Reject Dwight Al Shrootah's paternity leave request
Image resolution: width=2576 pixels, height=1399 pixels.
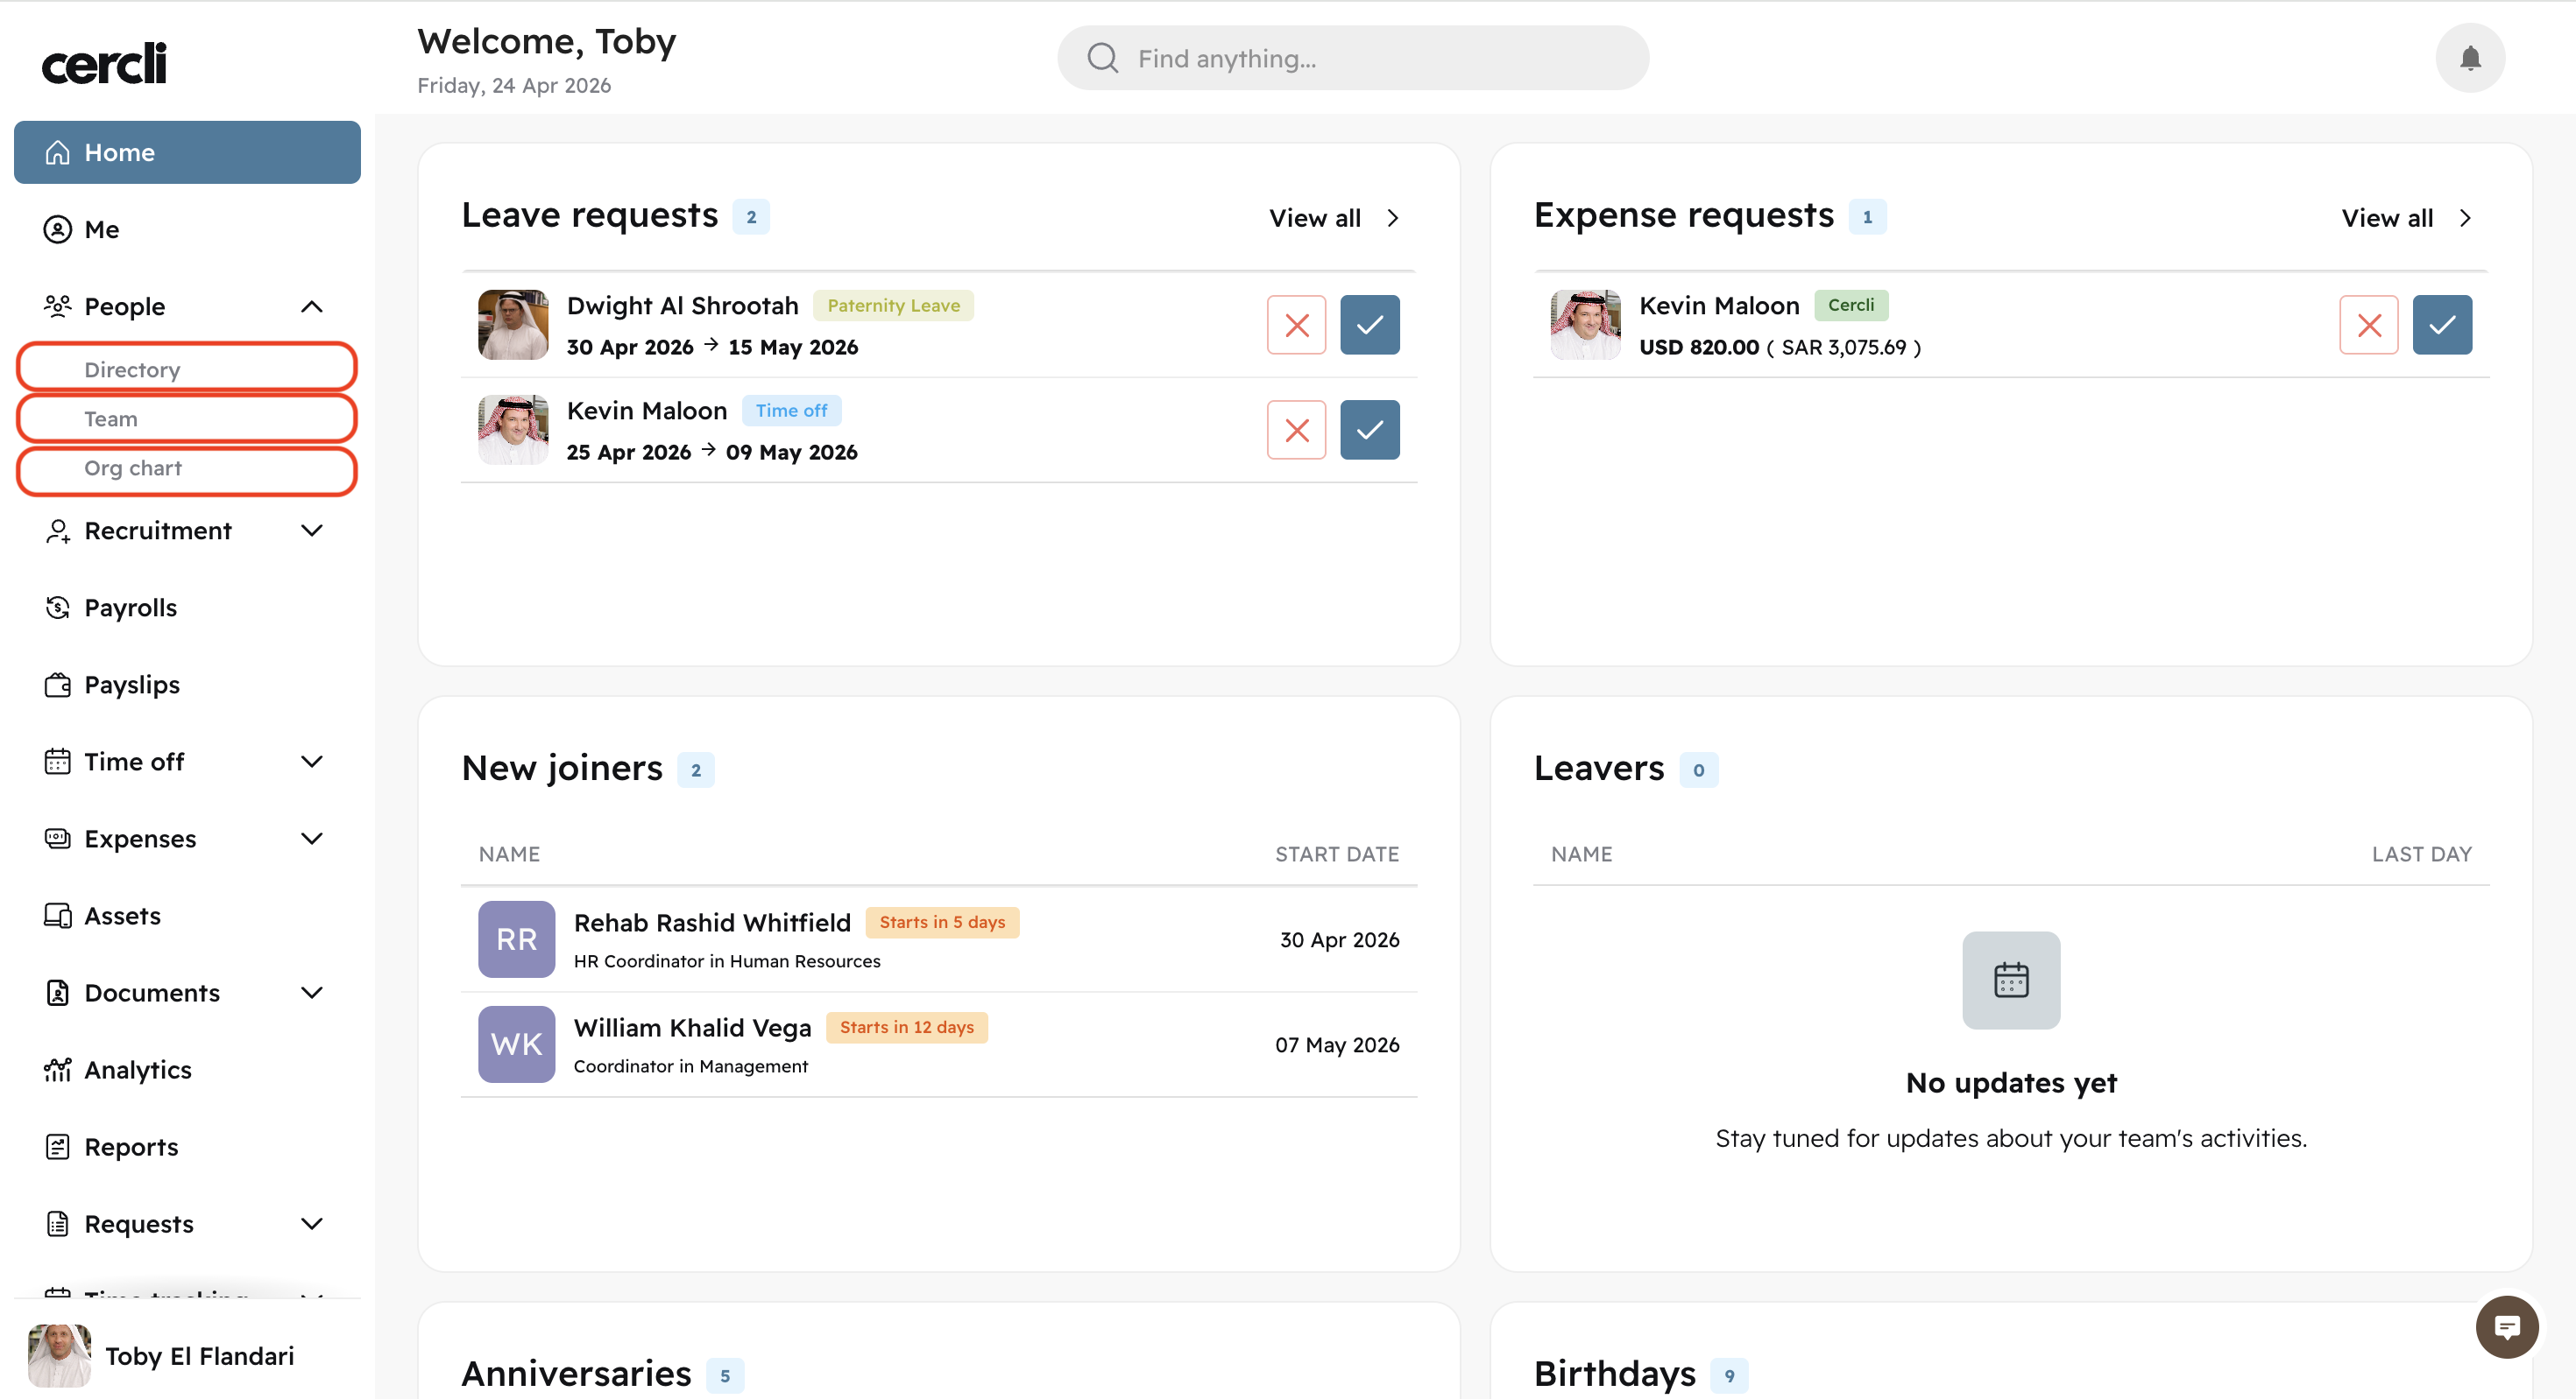[x=1296, y=325]
